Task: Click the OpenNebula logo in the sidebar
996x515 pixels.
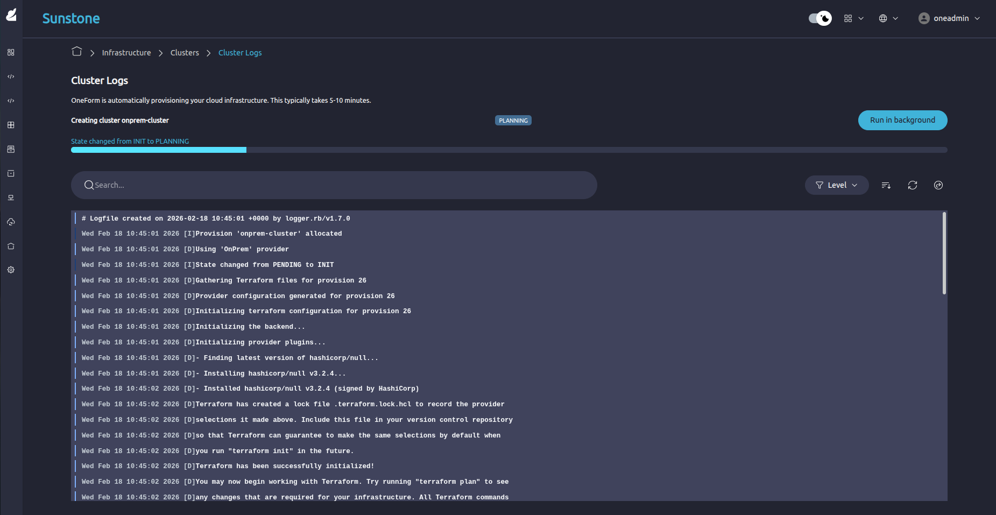Action: [11, 15]
